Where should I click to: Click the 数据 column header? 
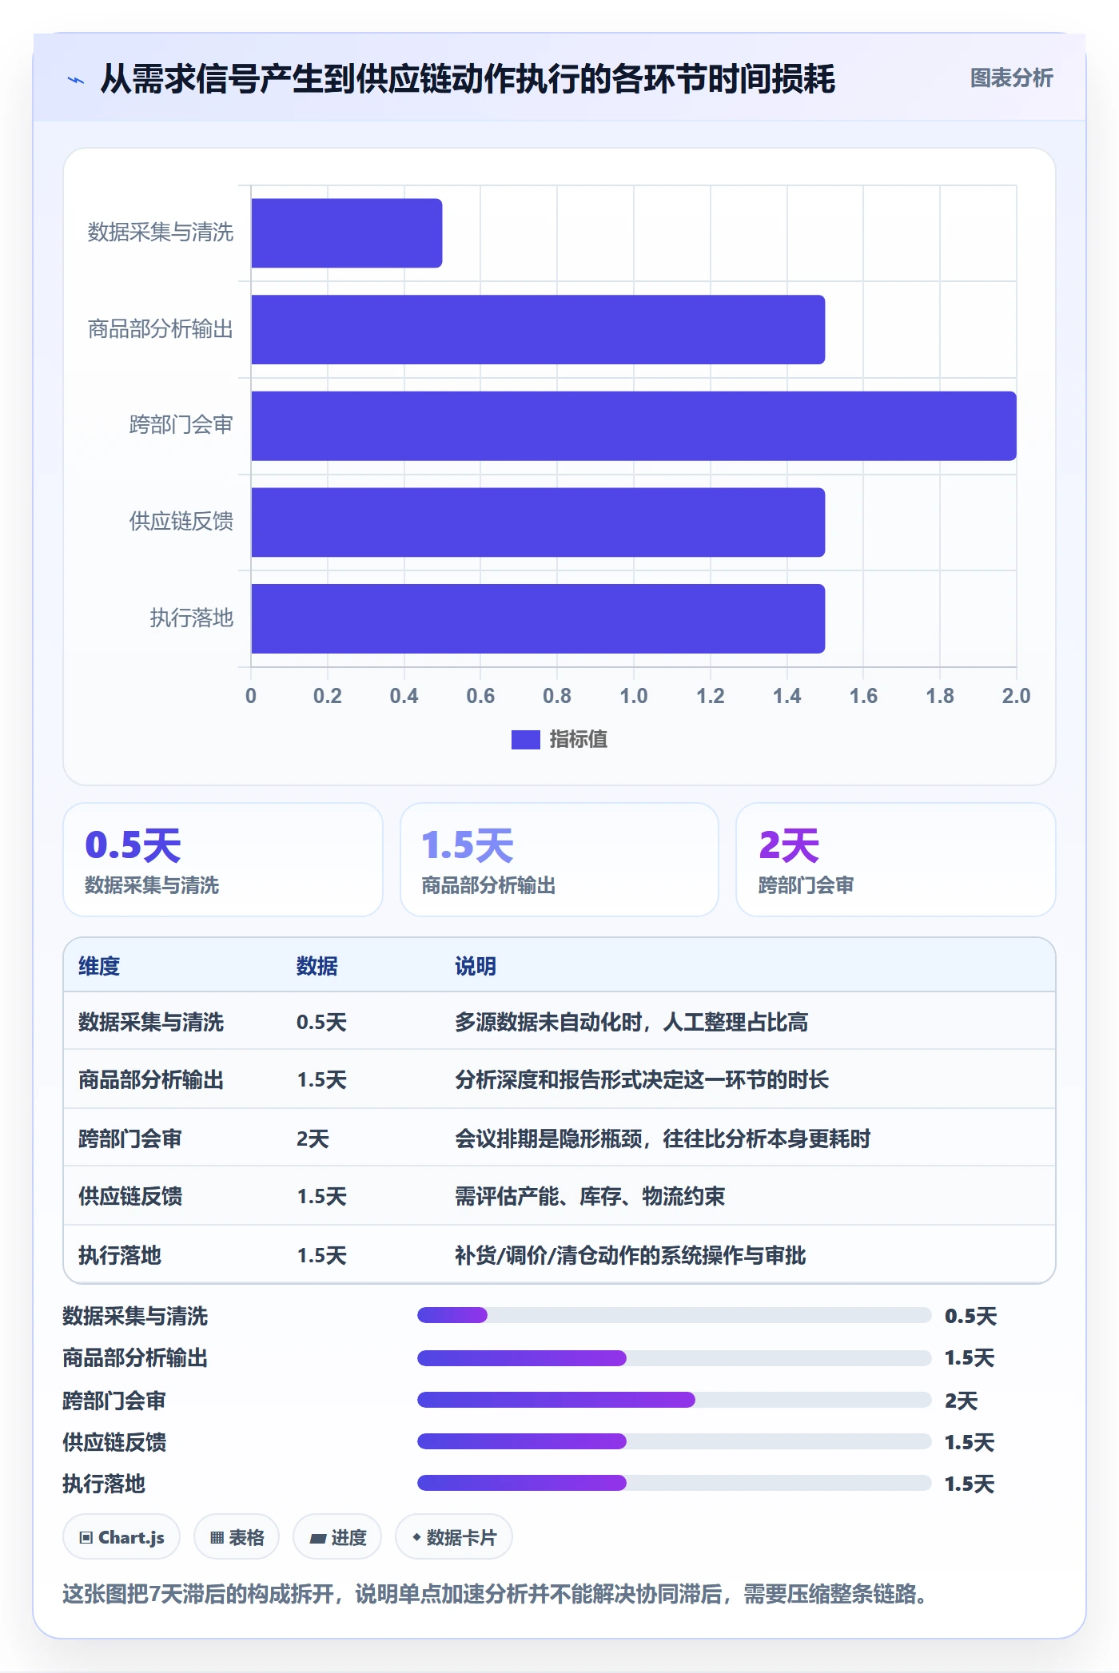pos(317,966)
